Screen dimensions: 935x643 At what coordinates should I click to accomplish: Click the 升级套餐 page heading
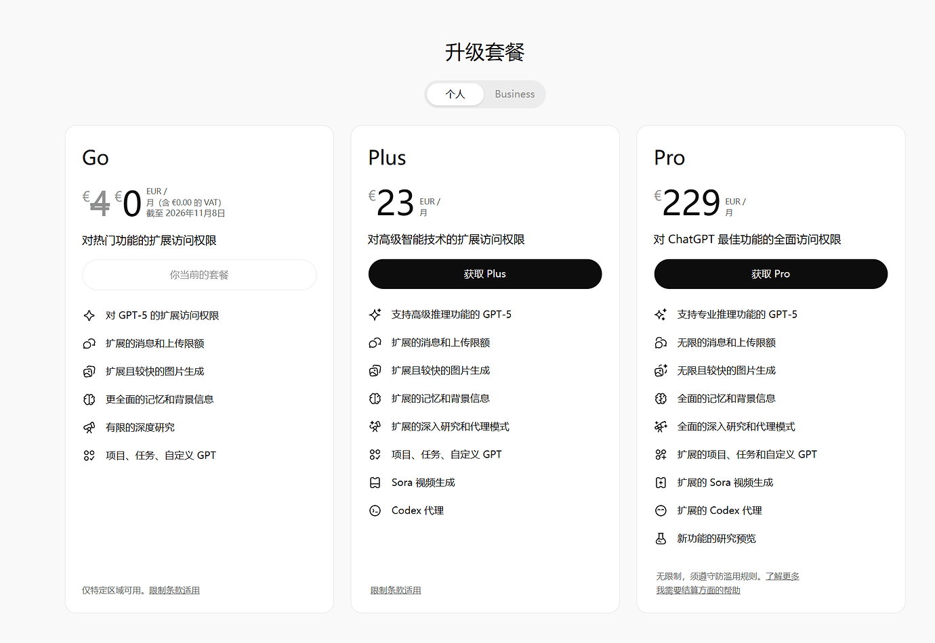(484, 52)
